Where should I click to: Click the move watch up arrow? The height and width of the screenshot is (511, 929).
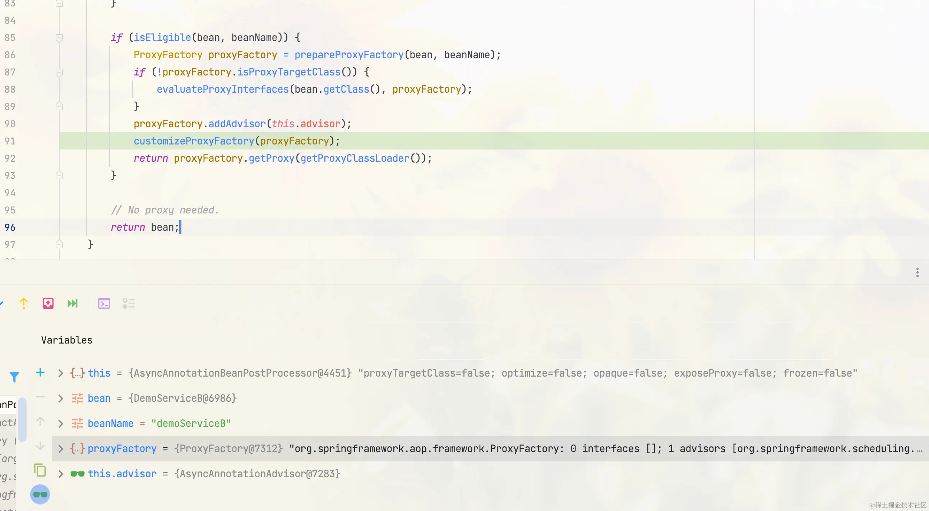pos(40,421)
